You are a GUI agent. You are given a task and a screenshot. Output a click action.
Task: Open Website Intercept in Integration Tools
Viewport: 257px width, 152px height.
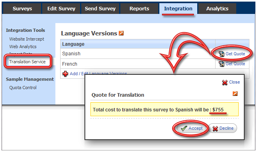tap(27, 39)
